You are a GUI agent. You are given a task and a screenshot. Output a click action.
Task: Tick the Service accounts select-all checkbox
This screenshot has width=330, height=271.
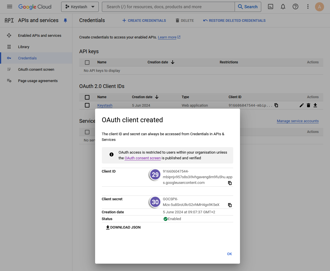(x=87, y=132)
